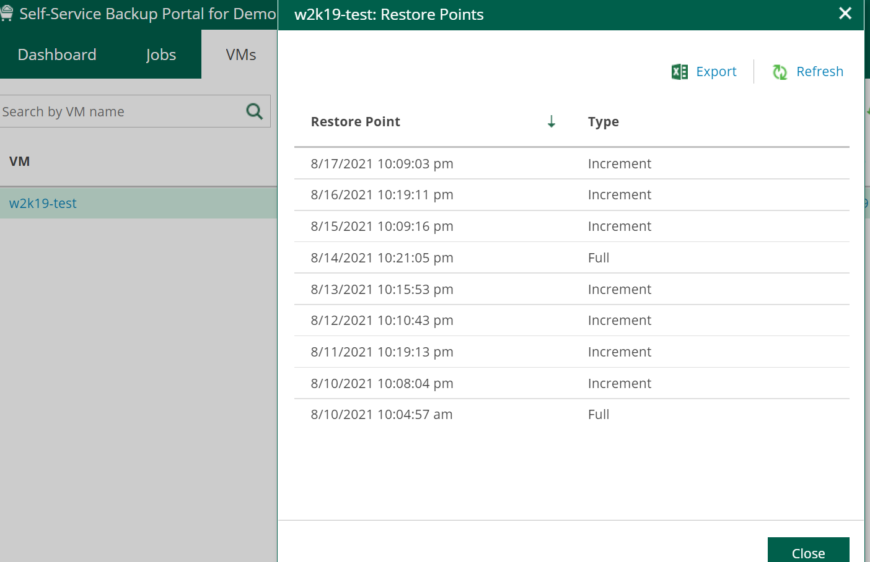The width and height of the screenshot is (870, 562).
Task: Open the w2k19-test VM link
Action: point(43,203)
